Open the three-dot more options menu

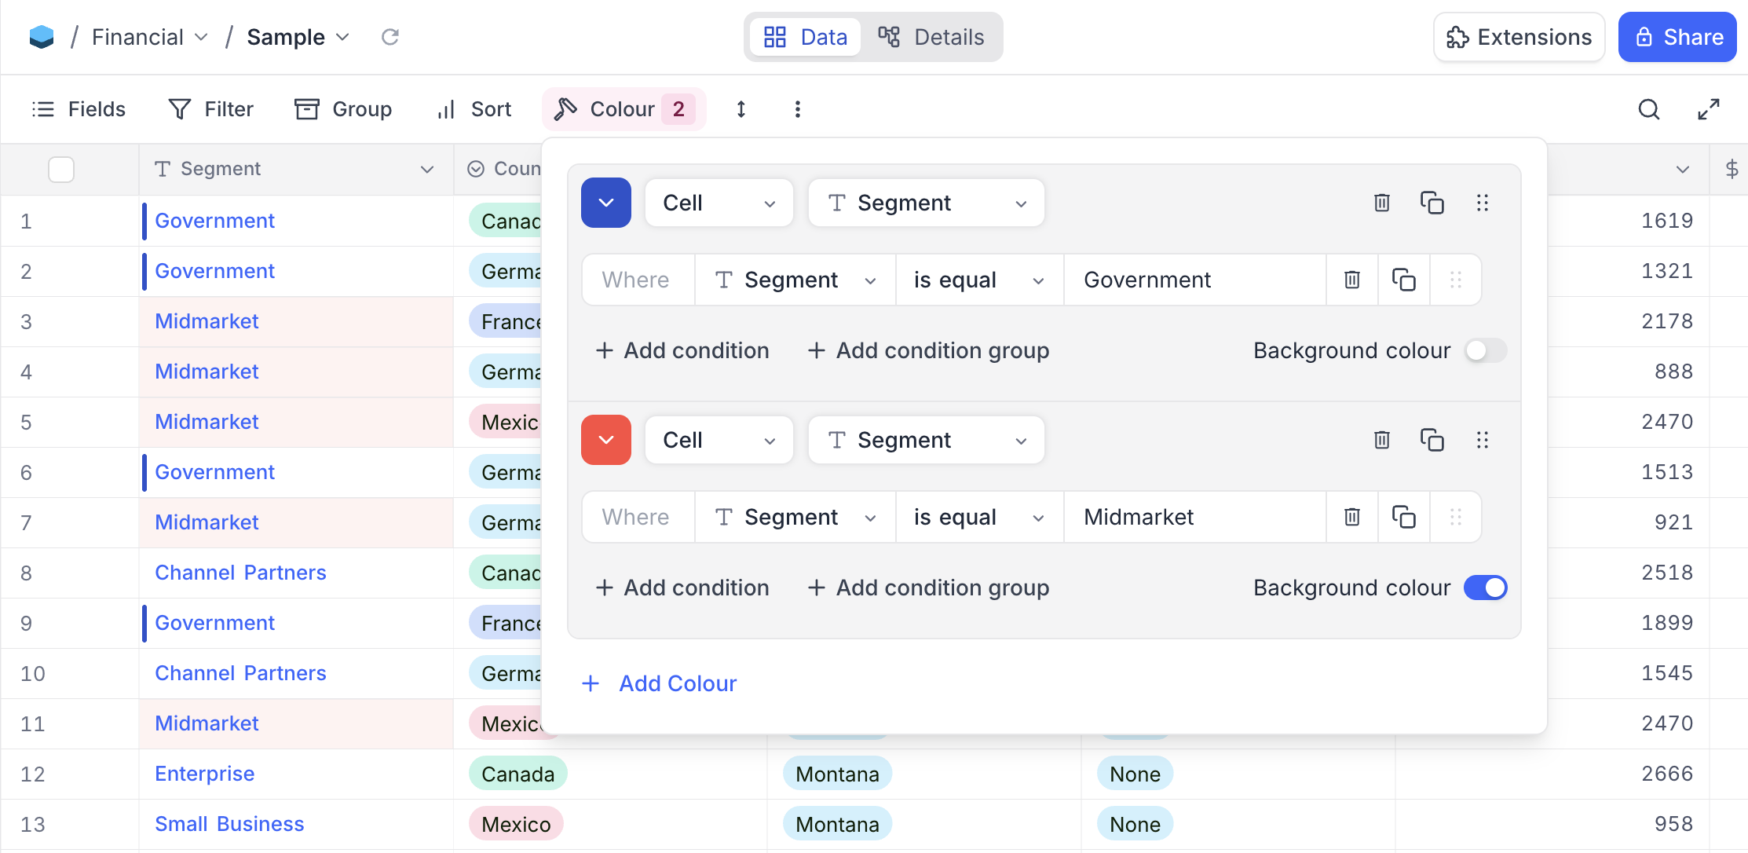coord(797,109)
